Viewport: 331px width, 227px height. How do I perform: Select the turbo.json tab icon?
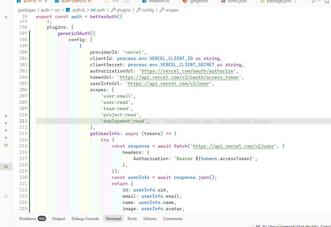pyautogui.click(x=223, y=2)
